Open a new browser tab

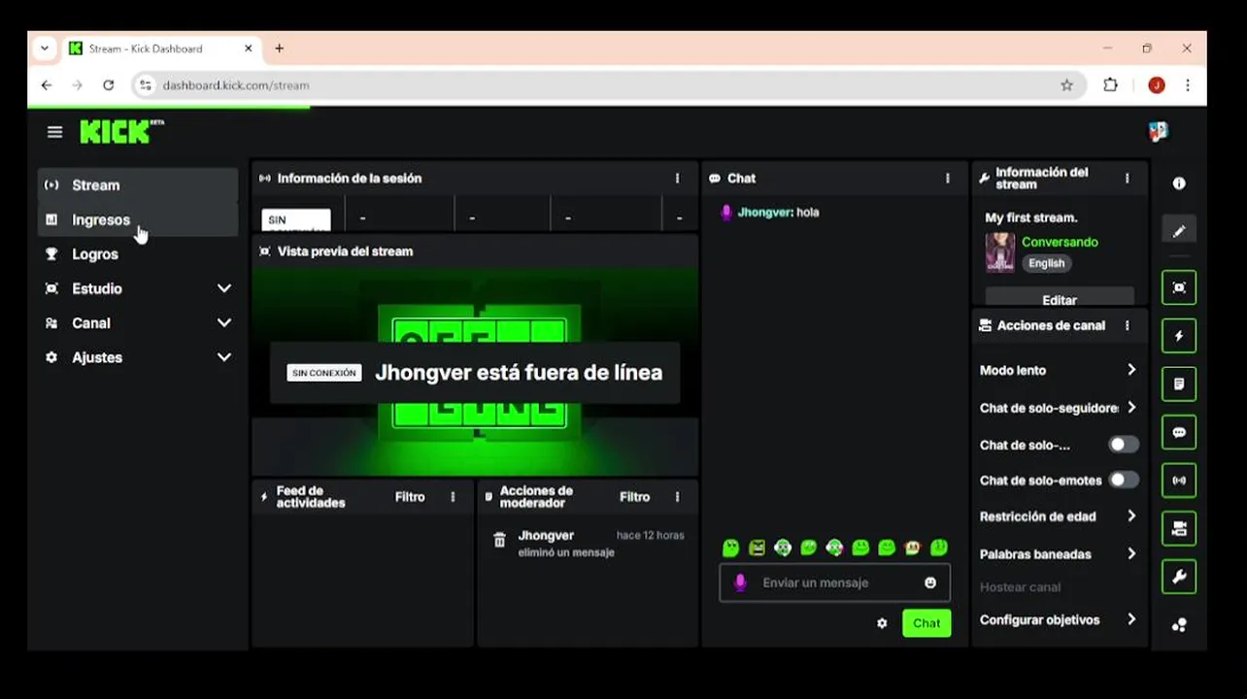pyautogui.click(x=280, y=49)
